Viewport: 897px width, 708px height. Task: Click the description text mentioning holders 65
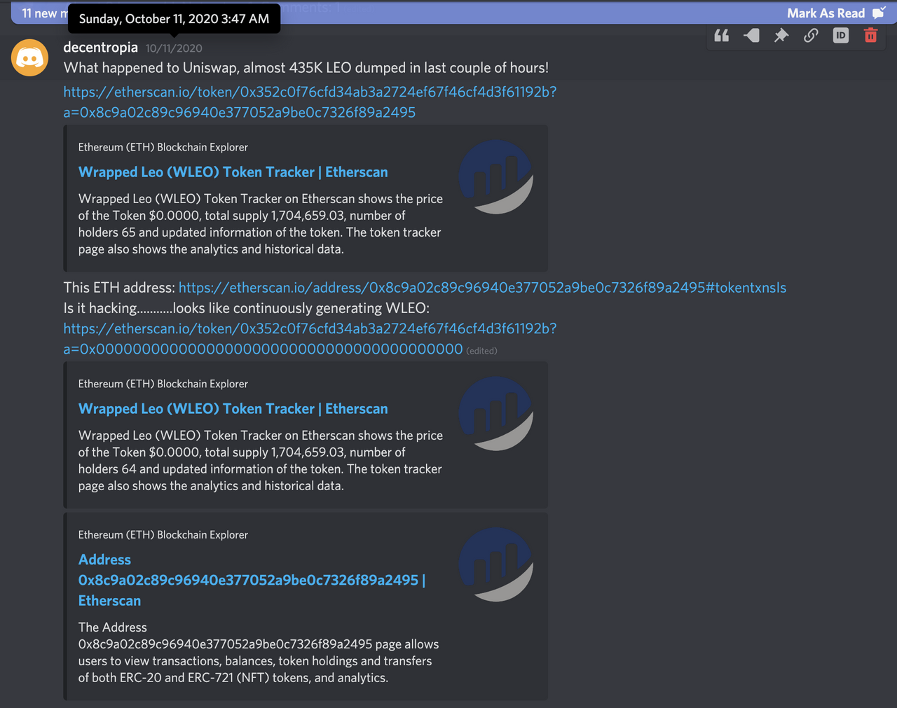click(261, 224)
